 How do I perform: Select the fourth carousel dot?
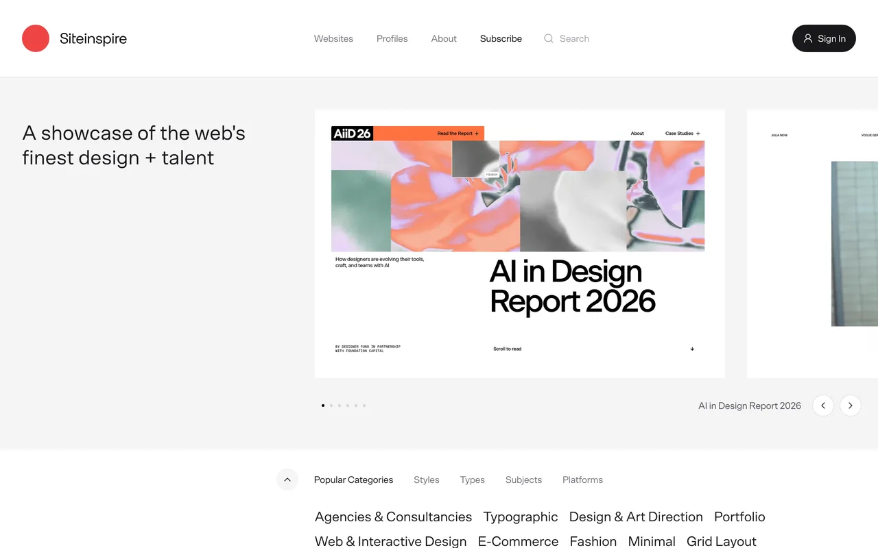pyautogui.click(x=348, y=406)
